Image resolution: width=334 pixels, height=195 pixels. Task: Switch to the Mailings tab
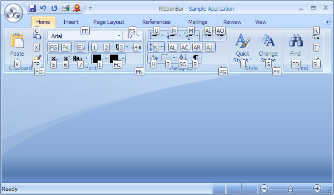point(198,22)
